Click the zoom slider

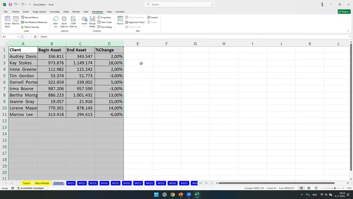(333, 188)
